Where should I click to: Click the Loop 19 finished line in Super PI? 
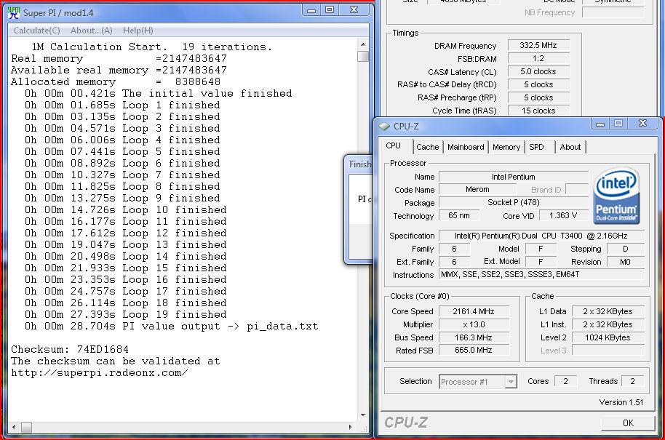click(x=126, y=314)
